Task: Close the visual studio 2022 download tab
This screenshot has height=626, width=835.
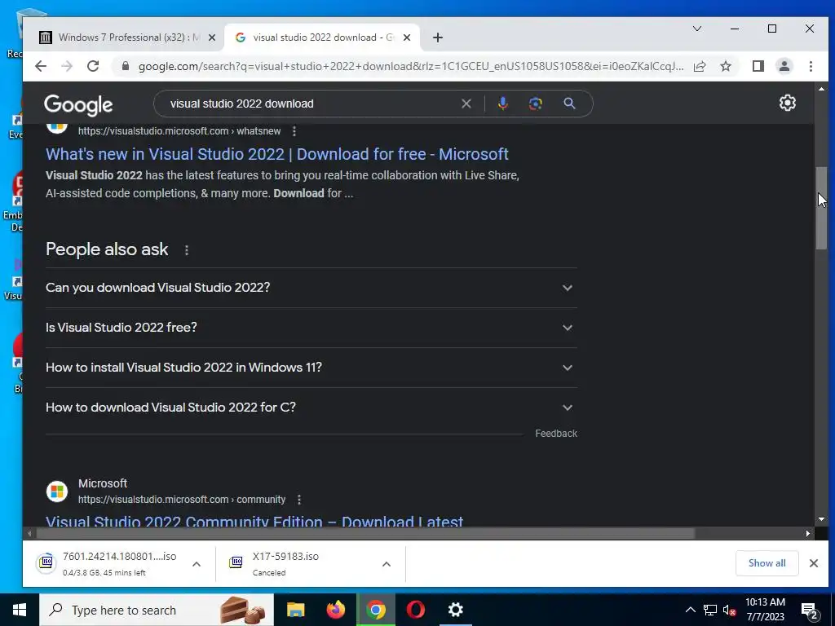Action: (x=406, y=37)
